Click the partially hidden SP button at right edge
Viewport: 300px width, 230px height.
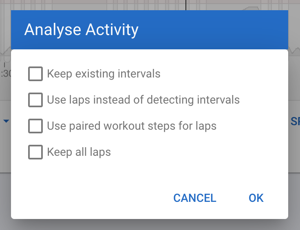295,122
